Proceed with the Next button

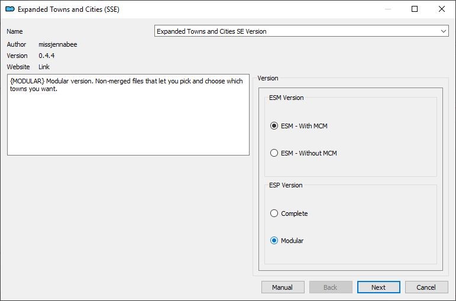379,287
